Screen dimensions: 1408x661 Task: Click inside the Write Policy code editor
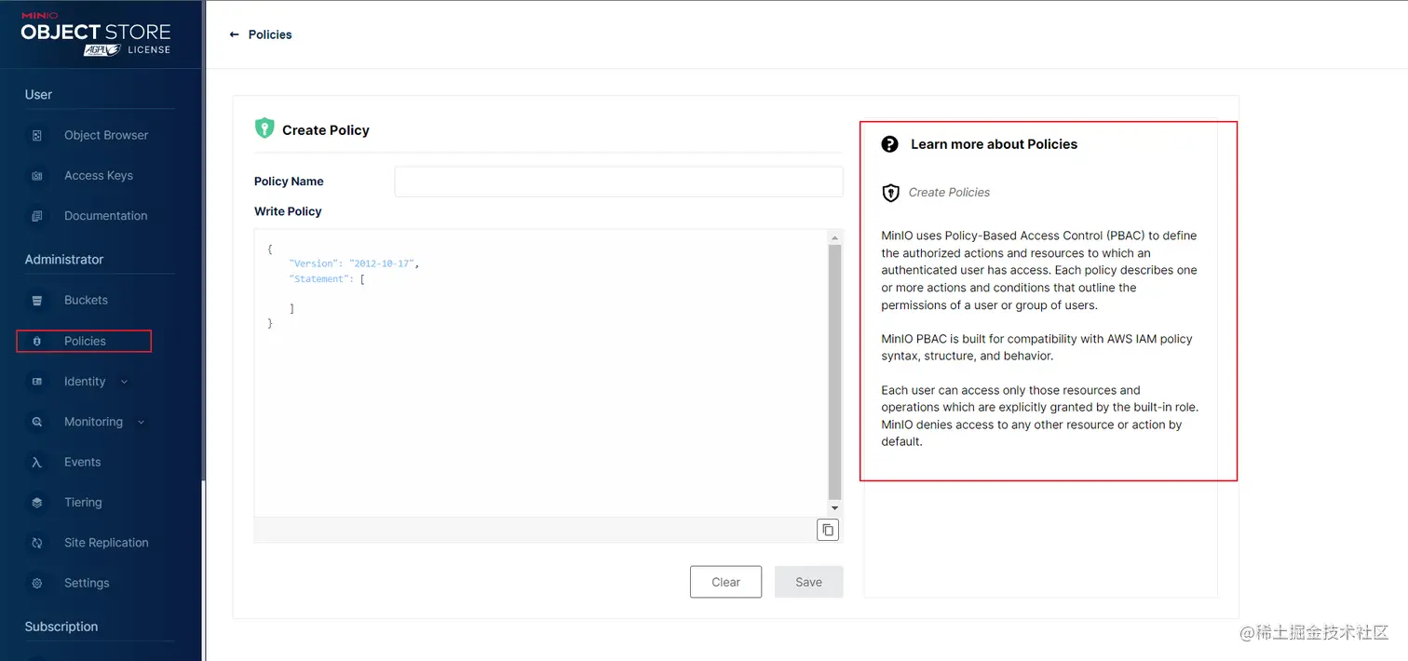(x=540, y=372)
